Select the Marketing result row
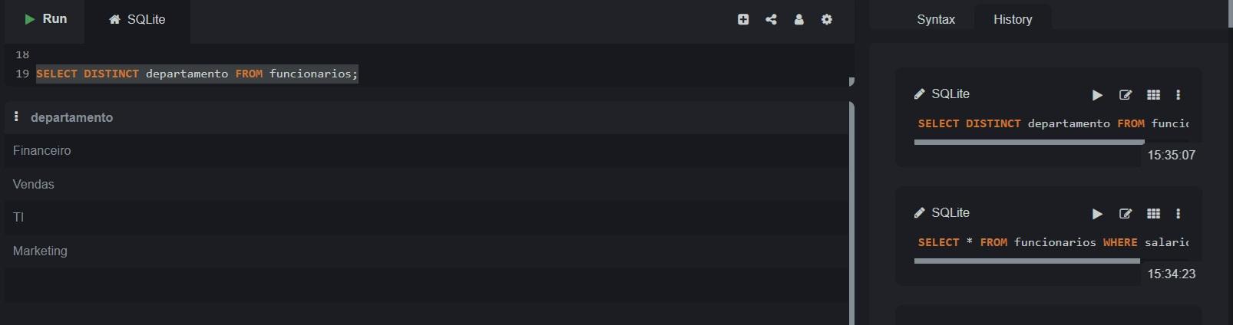Viewport: 1233px width, 325px height. coord(426,251)
